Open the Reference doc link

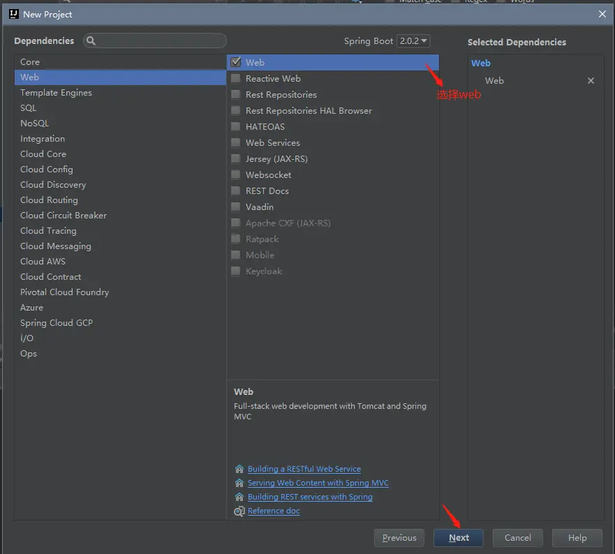(x=274, y=511)
